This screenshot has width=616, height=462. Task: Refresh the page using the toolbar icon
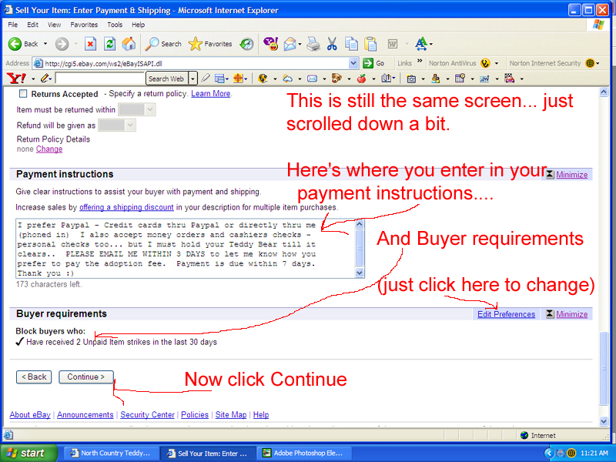(x=109, y=44)
